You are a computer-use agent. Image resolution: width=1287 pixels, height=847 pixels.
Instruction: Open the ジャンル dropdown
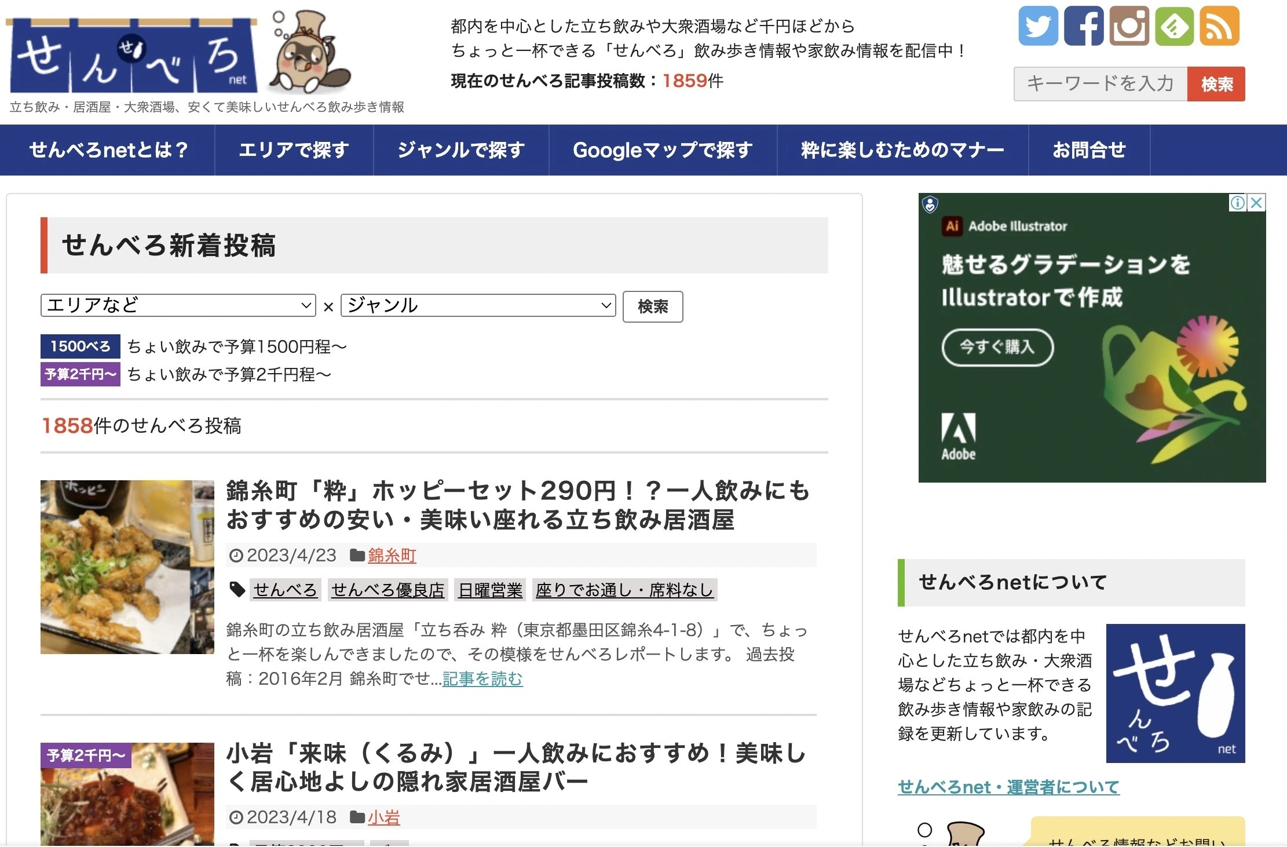[477, 306]
